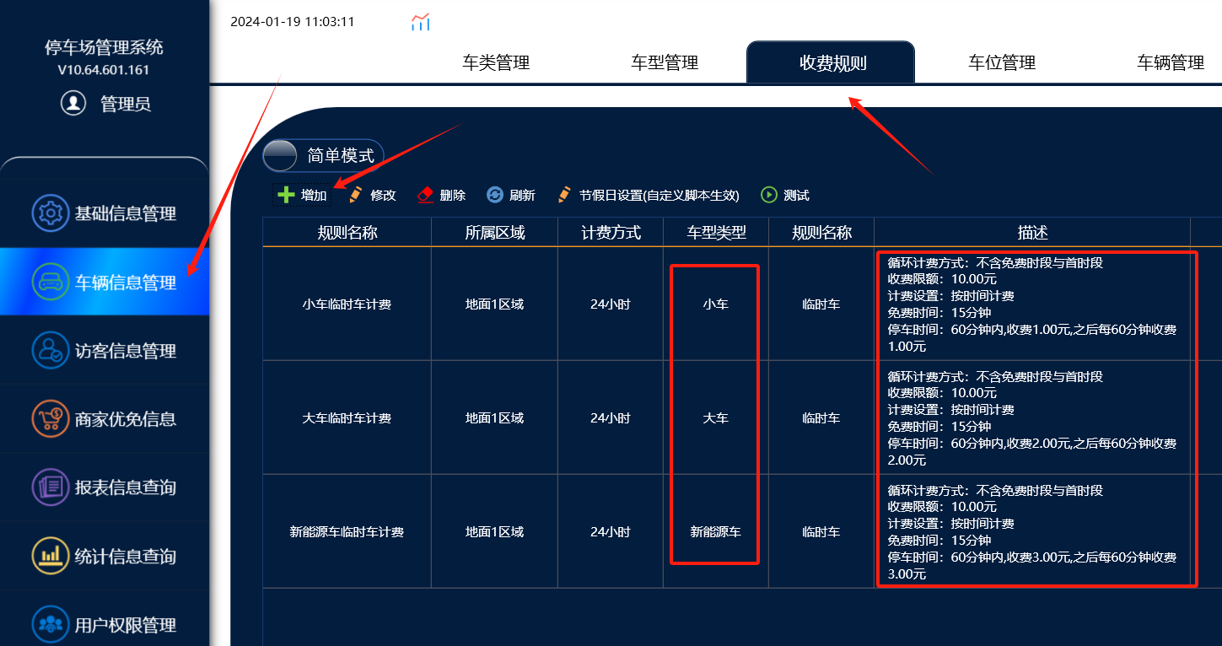Select the 小车临时车计费 rule name cell
Screen dimensions: 1222x646
click(347, 304)
